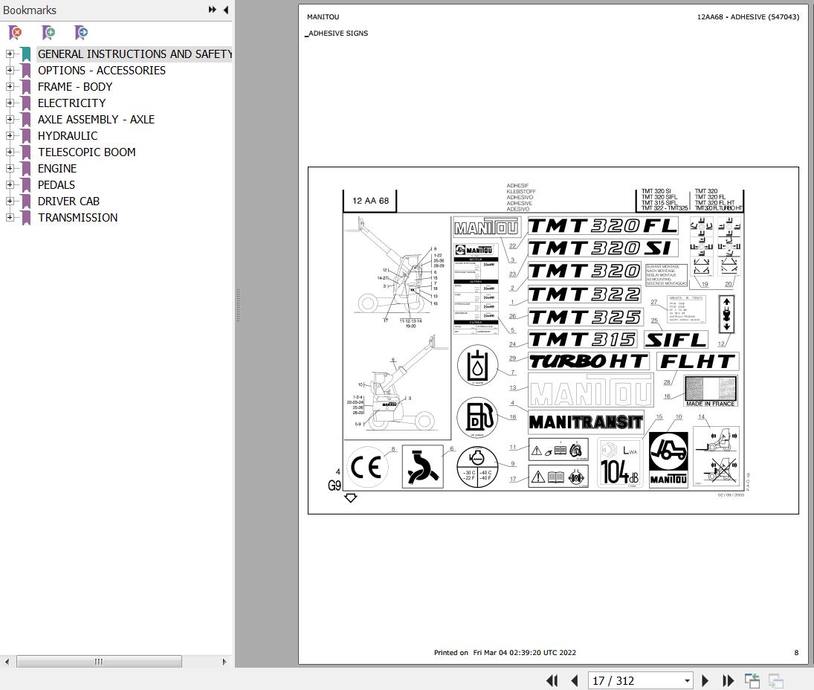This screenshot has width=814, height=690.
Task: Click the panel splitter grip handle
Action: point(238,305)
